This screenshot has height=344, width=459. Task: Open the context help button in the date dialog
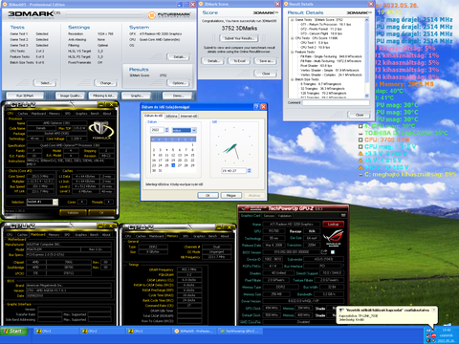[x=256, y=107]
